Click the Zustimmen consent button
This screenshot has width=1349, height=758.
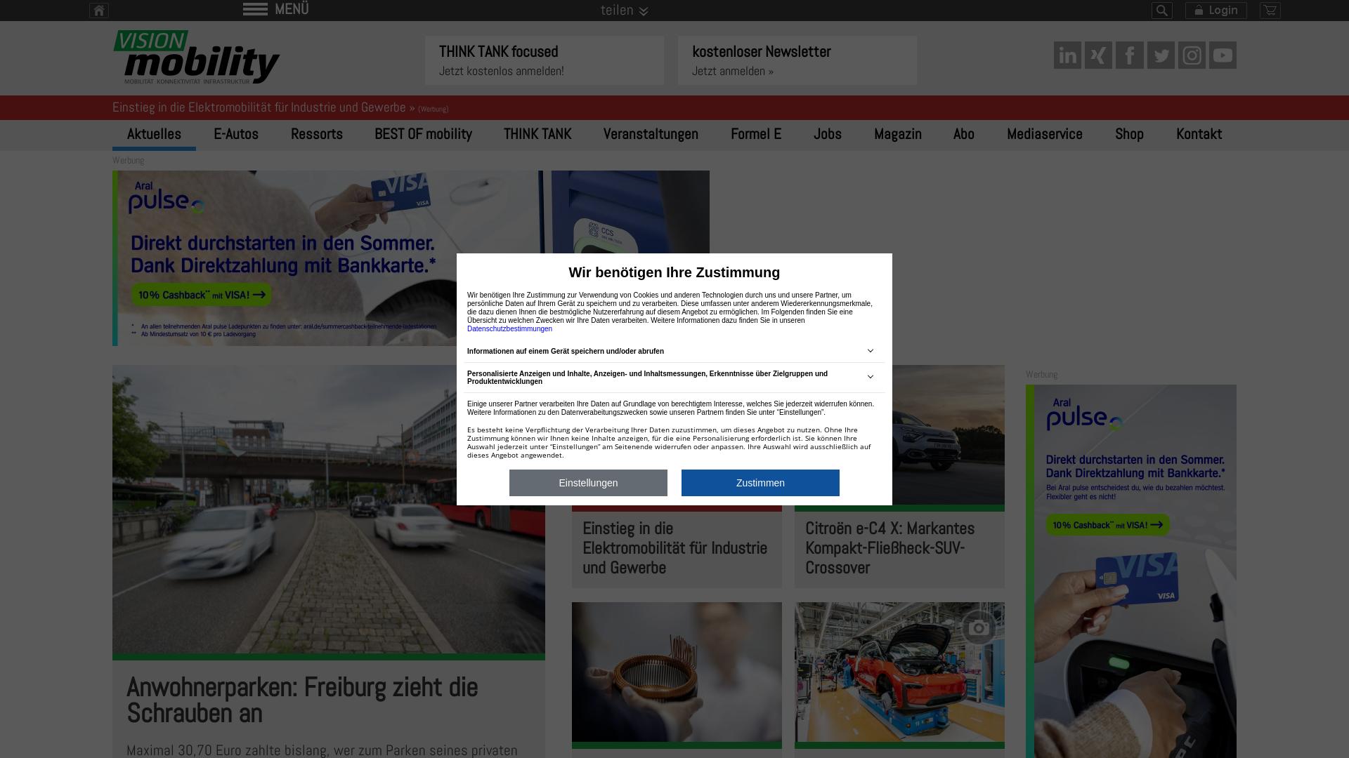[761, 482]
